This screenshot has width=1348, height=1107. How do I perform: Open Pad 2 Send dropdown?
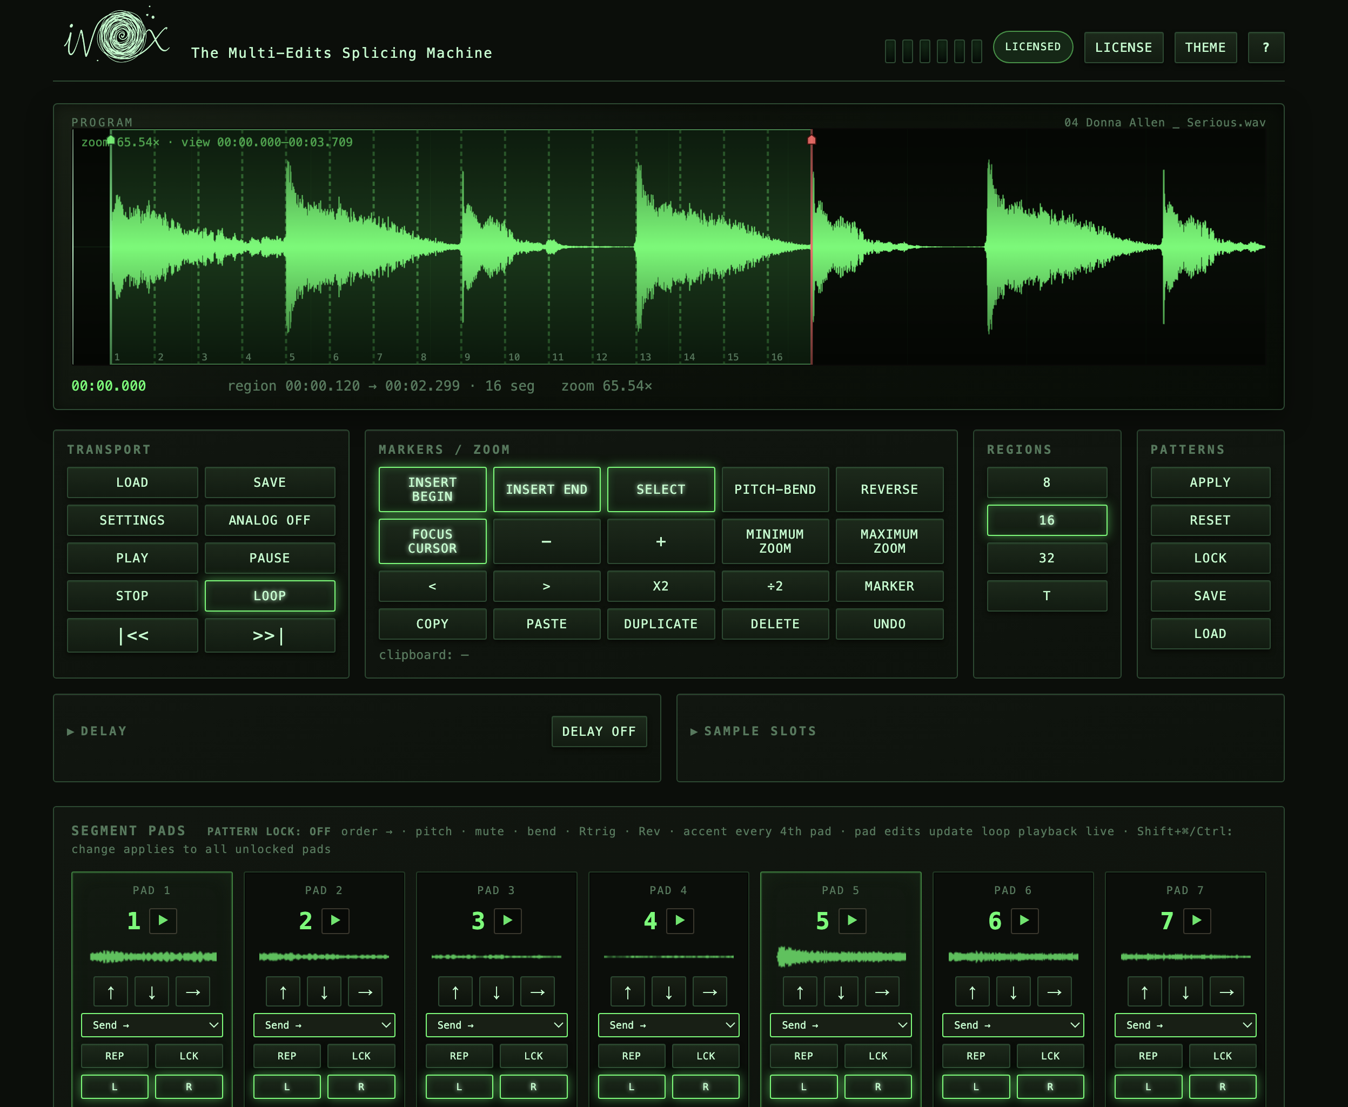coord(324,1025)
